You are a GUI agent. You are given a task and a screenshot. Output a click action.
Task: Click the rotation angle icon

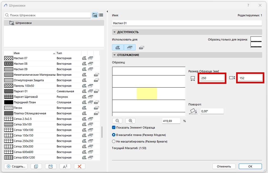(x=193, y=111)
